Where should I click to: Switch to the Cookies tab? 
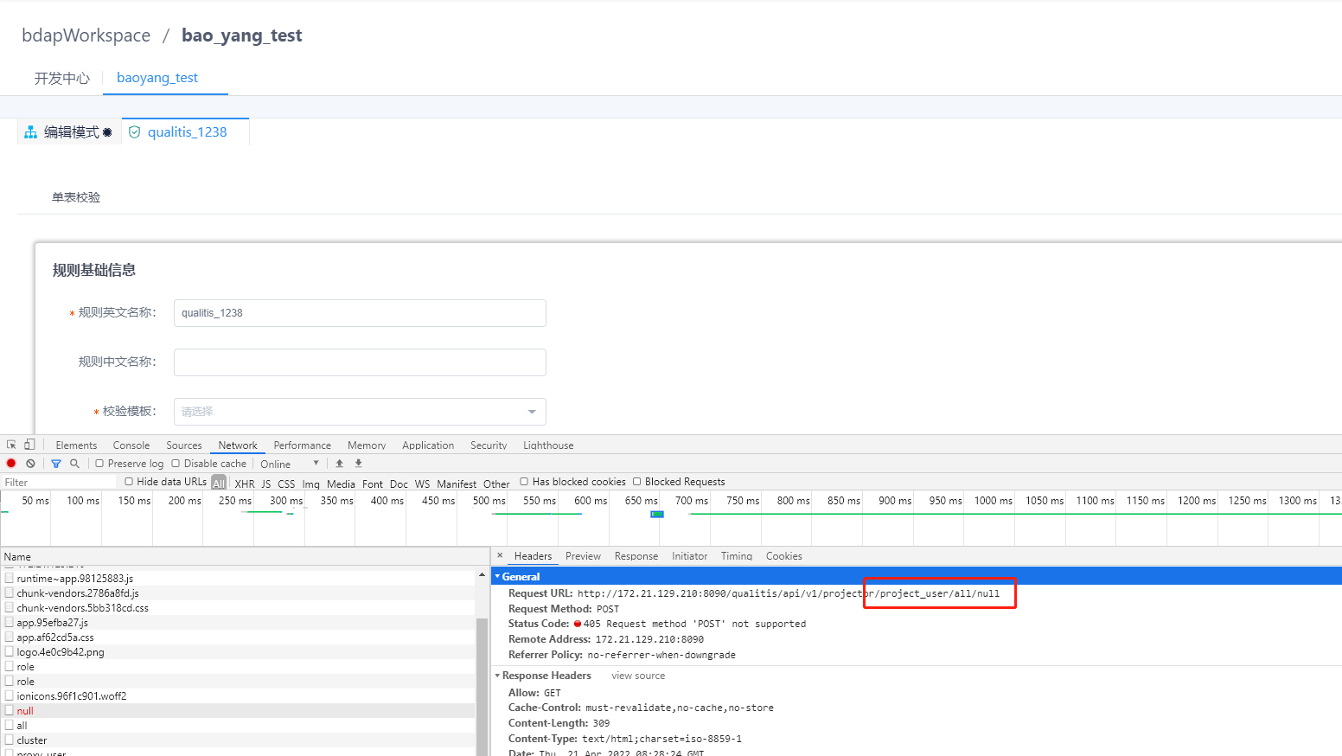coord(784,556)
